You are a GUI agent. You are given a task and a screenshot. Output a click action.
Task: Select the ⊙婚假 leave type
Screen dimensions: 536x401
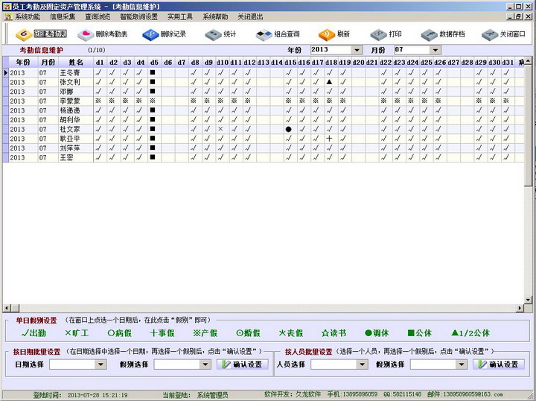248,333
